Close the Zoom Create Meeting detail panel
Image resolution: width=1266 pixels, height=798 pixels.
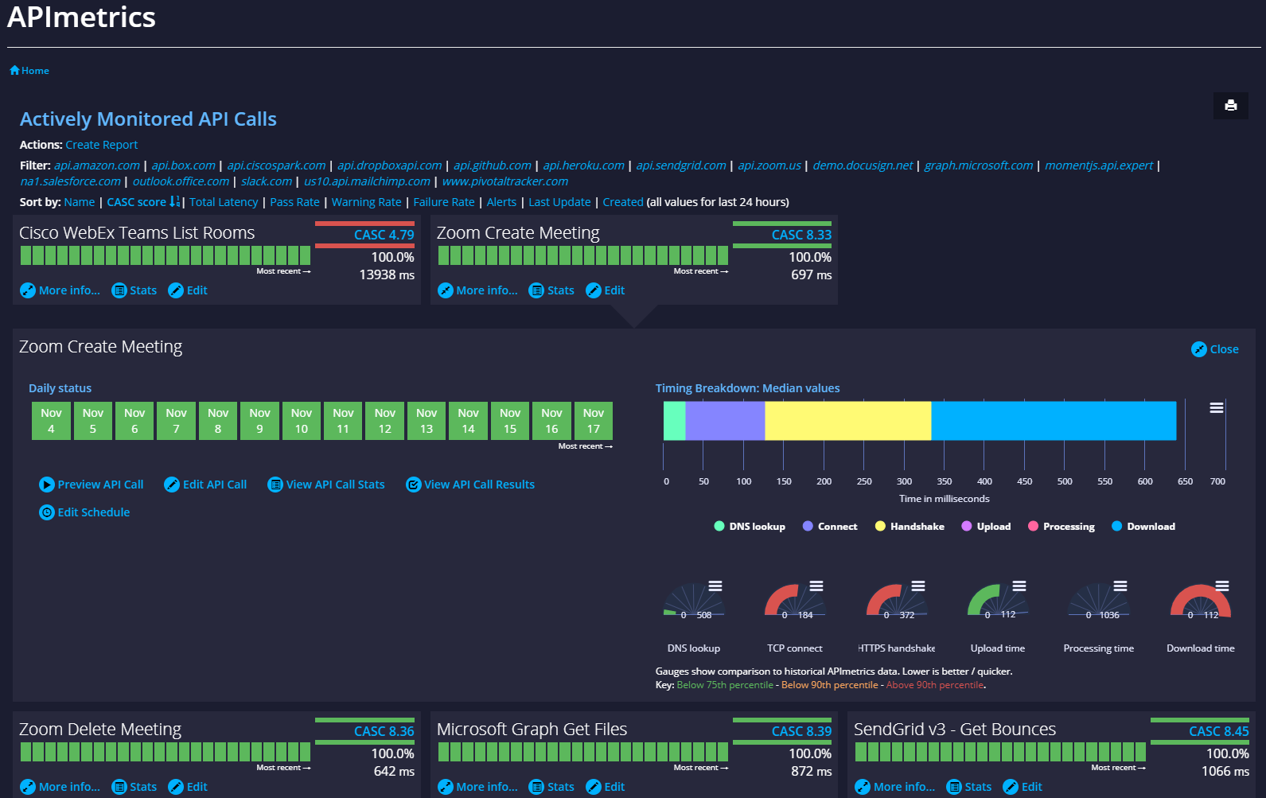click(x=1215, y=349)
